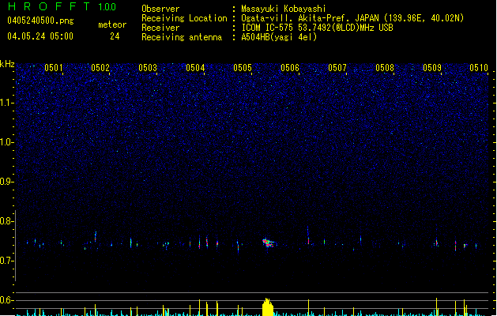Click the 0507 time marker
The image size is (497, 316).
pos(337,68)
